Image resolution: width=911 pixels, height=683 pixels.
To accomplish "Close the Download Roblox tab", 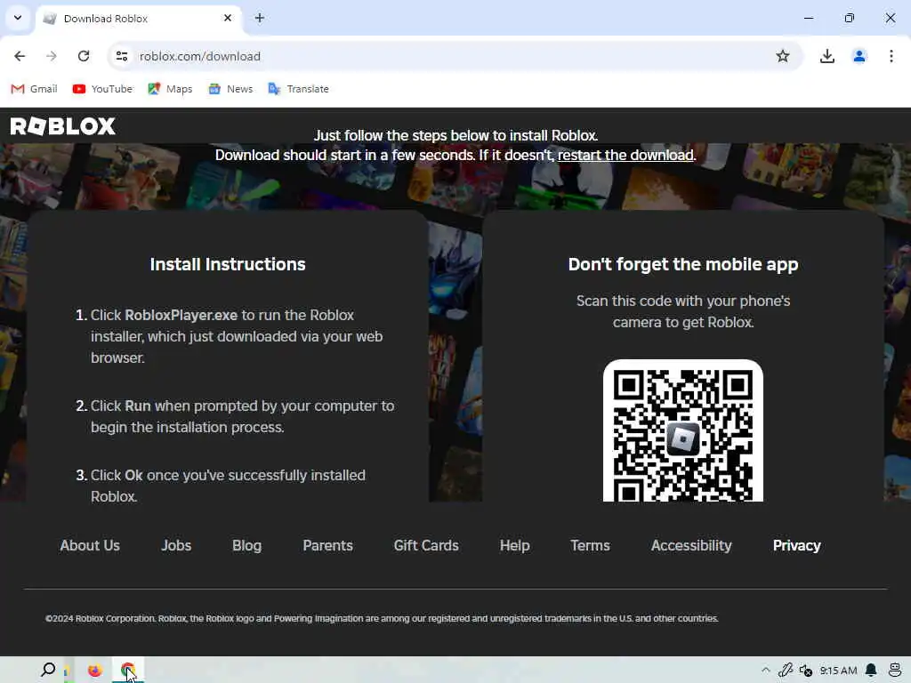I will click(228, 18).
